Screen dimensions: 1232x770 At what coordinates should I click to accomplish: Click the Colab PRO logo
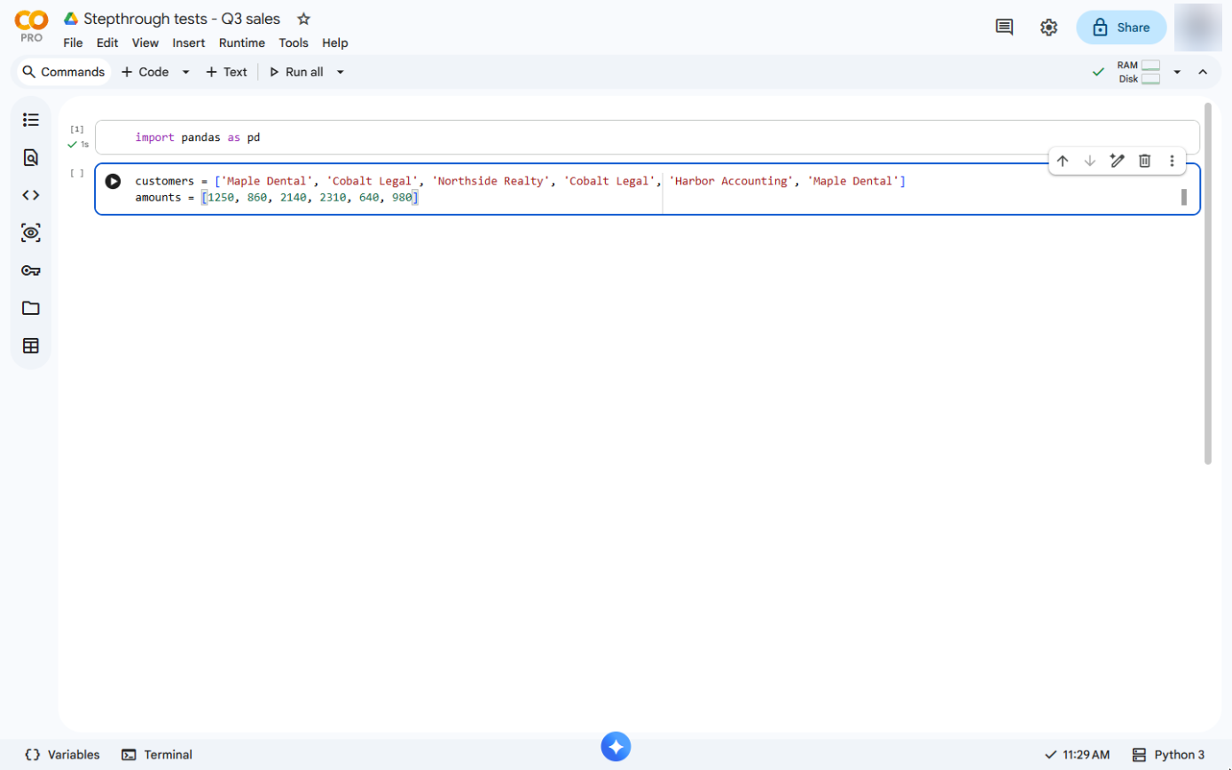point(32,27)
